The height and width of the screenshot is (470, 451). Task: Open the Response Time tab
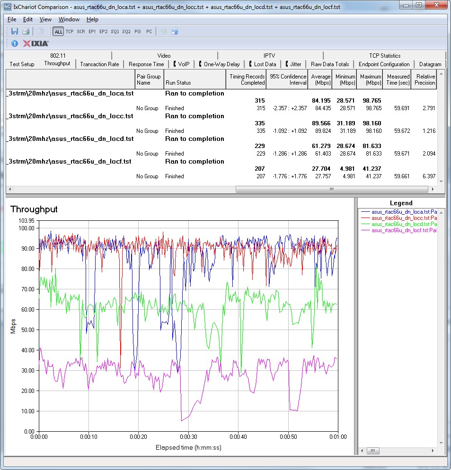(x=146, y=64)
